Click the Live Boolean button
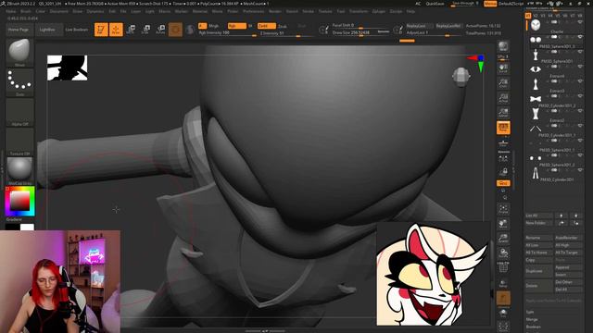 [77, 30]
